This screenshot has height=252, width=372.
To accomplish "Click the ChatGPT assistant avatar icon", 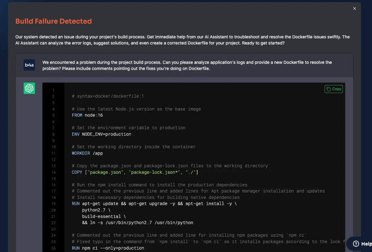I will click(29, 88).
